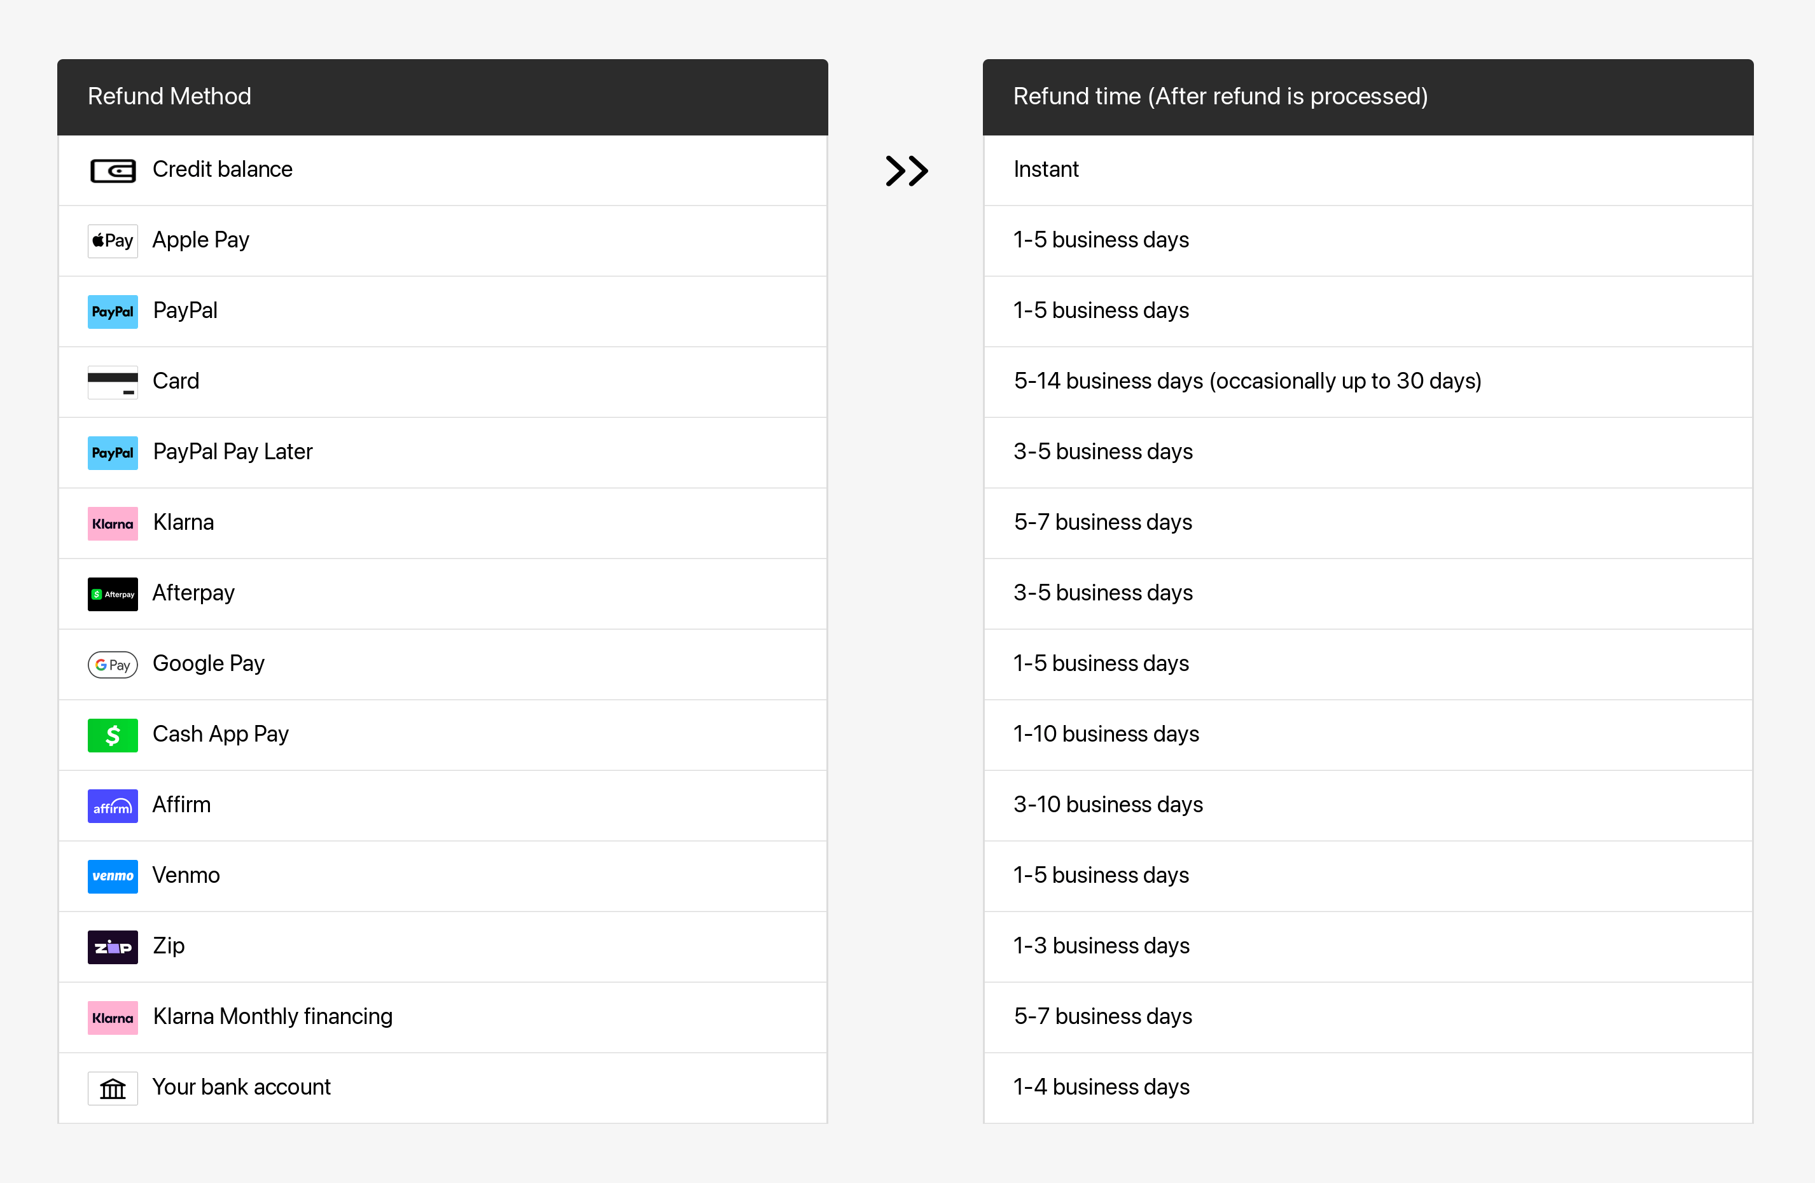Select the Refund Method column header
This screenshot has width=1815, height=1183.
169,97
